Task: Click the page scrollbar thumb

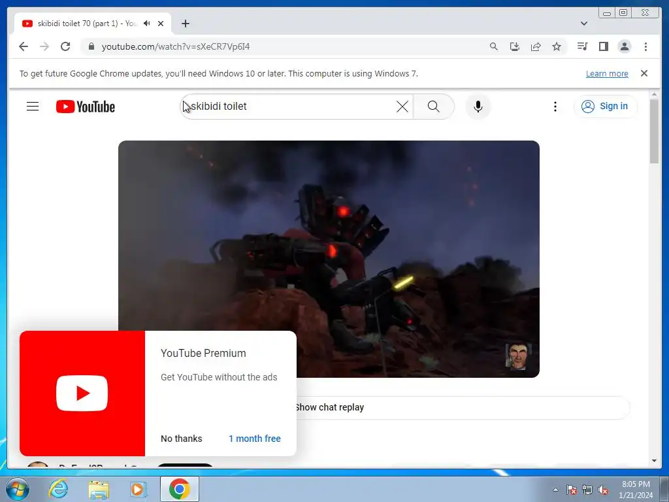Action: [655, 131]
